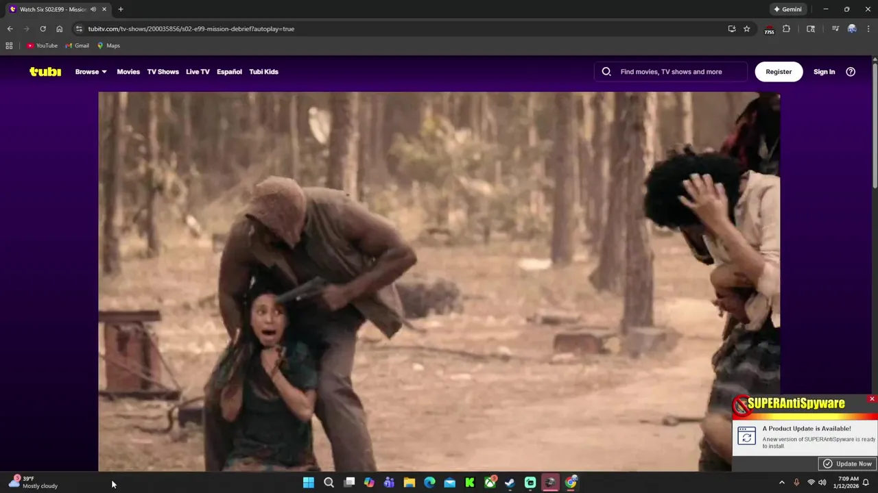Open Steam on taskbar
Screen dimensions: 878x493
(x=510, y=483)
